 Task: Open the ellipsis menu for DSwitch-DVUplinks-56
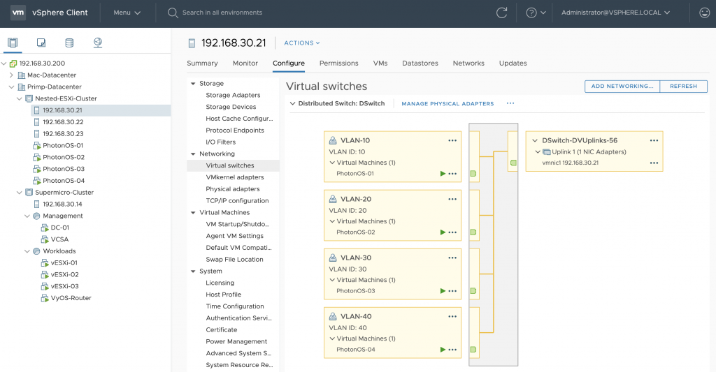pyautogui.click(x=654, y=140)
